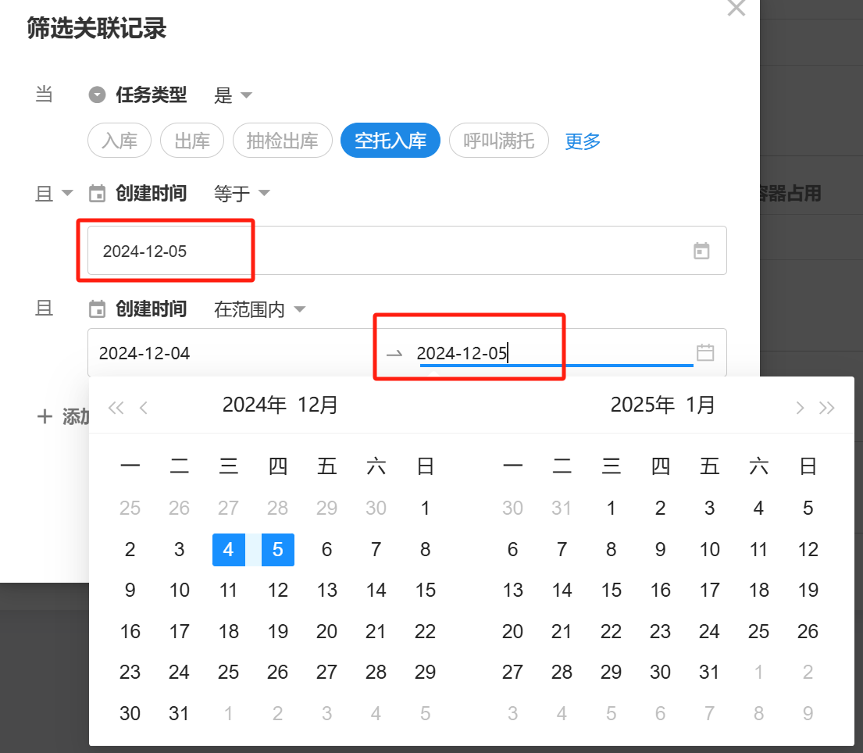The image size is (863, 753).
Task: Open the 是 operator dropdown
Action: (x=233, y=95)
